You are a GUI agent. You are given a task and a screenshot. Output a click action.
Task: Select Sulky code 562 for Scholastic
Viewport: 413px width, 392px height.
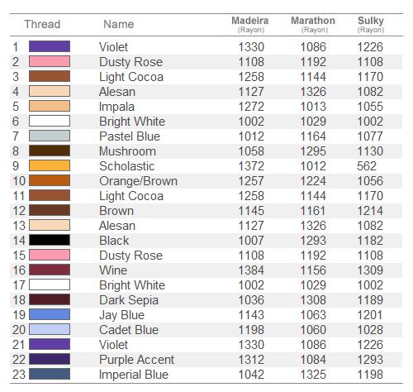(x=367, y=166)
